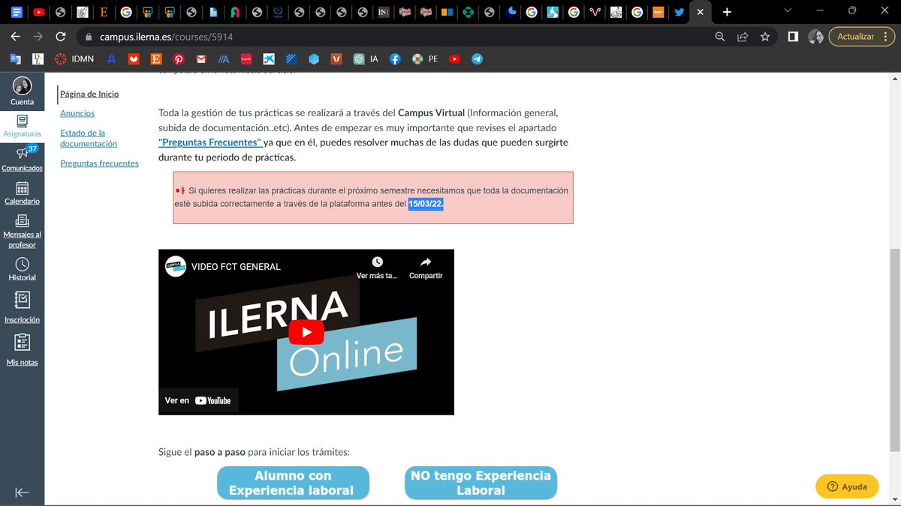Open Historial from the sidebar

point(22,270)
